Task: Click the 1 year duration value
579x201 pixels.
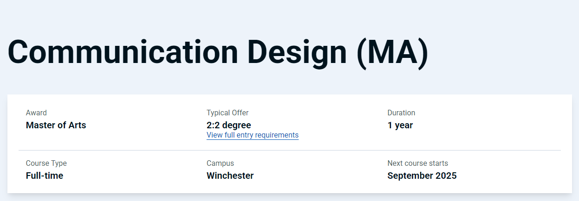Action: coord(400,125)
